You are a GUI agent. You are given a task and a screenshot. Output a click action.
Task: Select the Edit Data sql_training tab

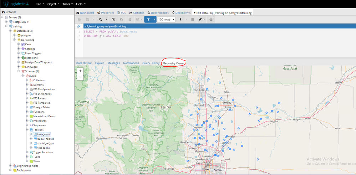pos(223,13)
